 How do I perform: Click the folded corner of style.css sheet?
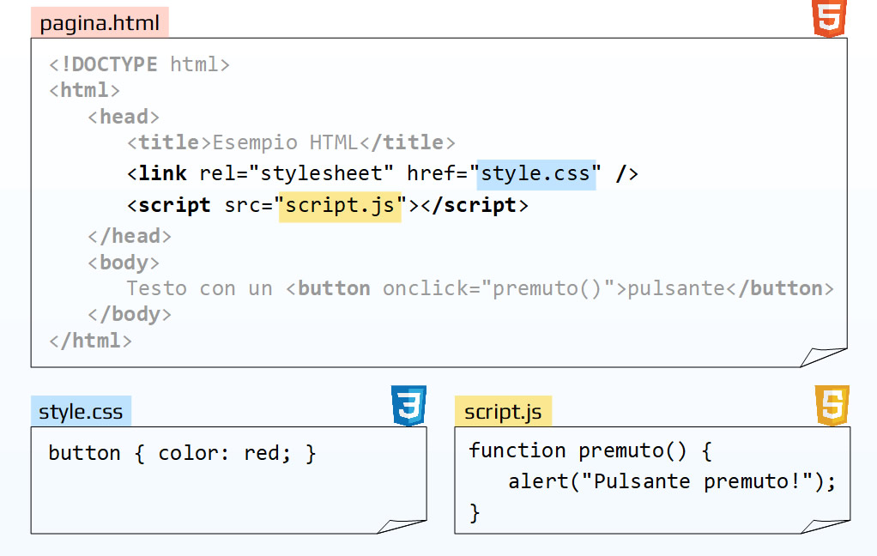401,526
